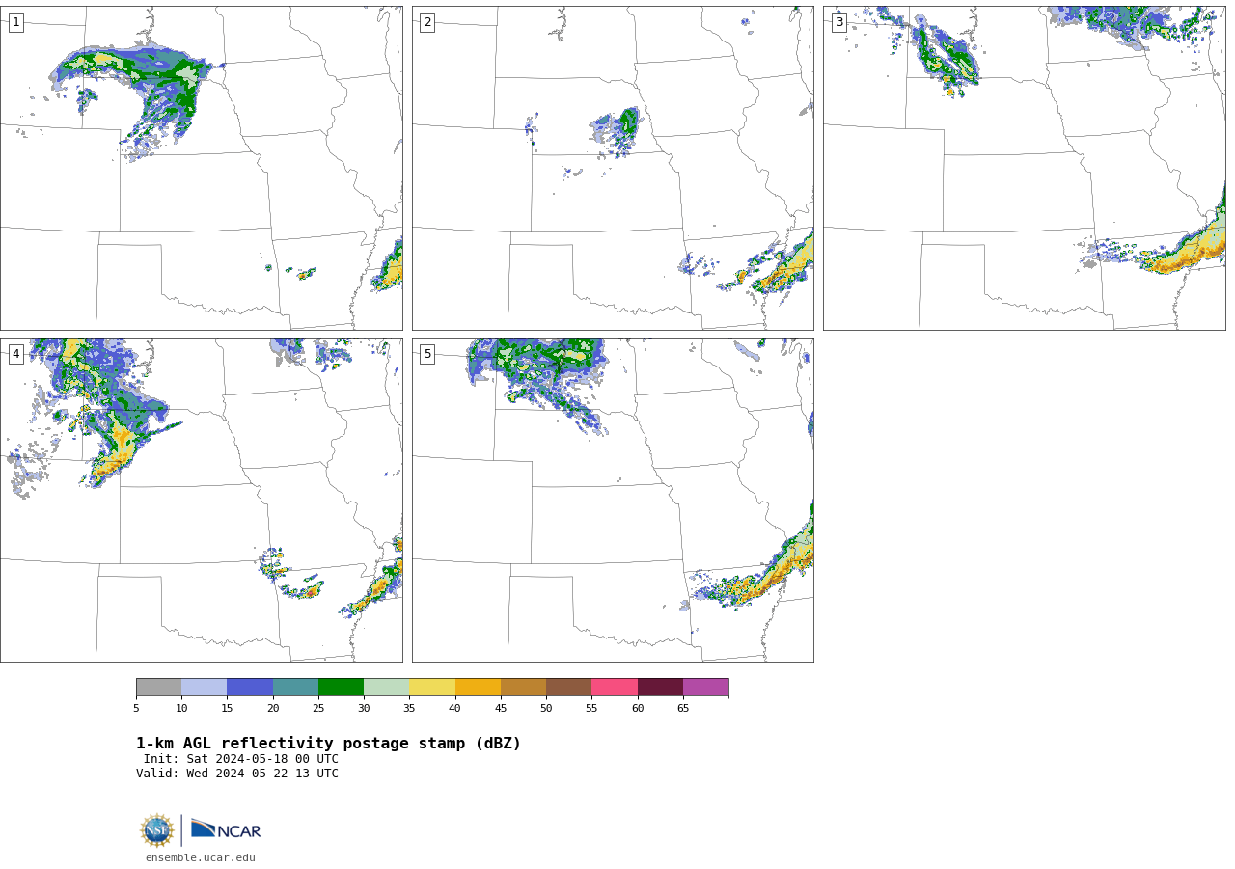1235x869 pixels.
Task: Click the colorbar tick label '35'
Action: pyautogui.click(x=409, y=709)
